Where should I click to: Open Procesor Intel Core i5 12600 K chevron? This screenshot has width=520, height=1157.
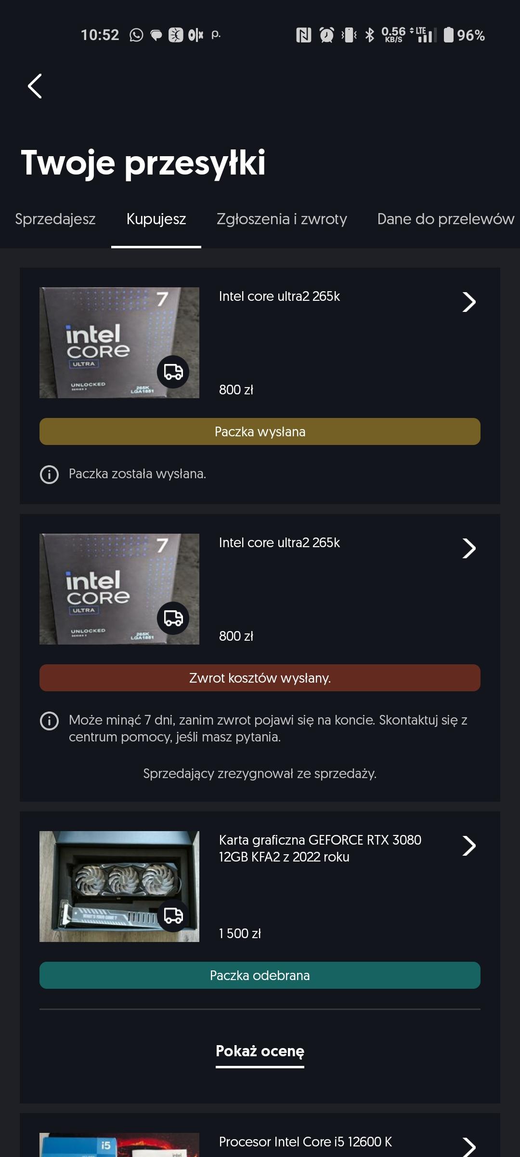pos(469,1146)
